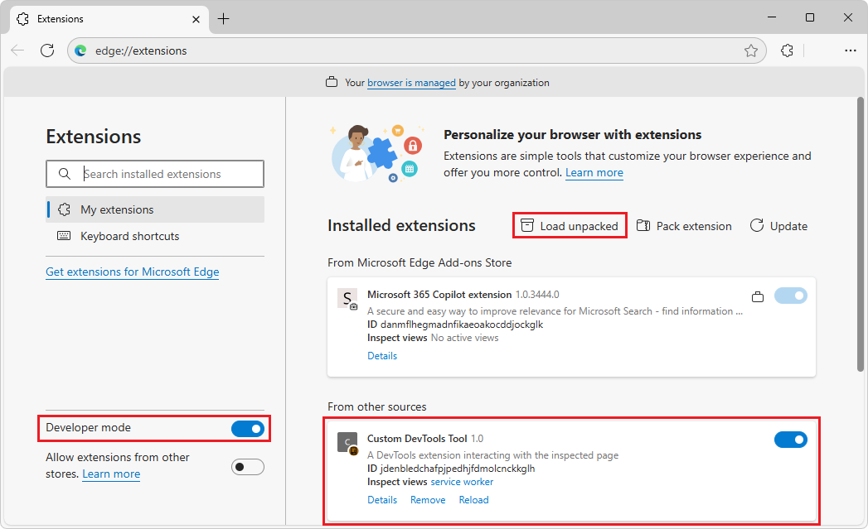Click the Personalize banner illustration
Image resolution: width=868 pixels, height=529 pixels.
pyautogui.click(x=376, y=153)
